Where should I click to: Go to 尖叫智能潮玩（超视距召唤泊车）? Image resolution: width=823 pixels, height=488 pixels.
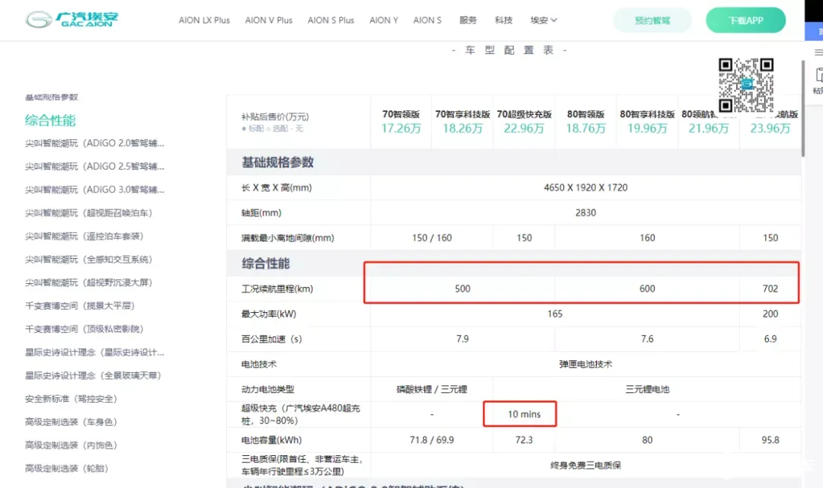88,213
